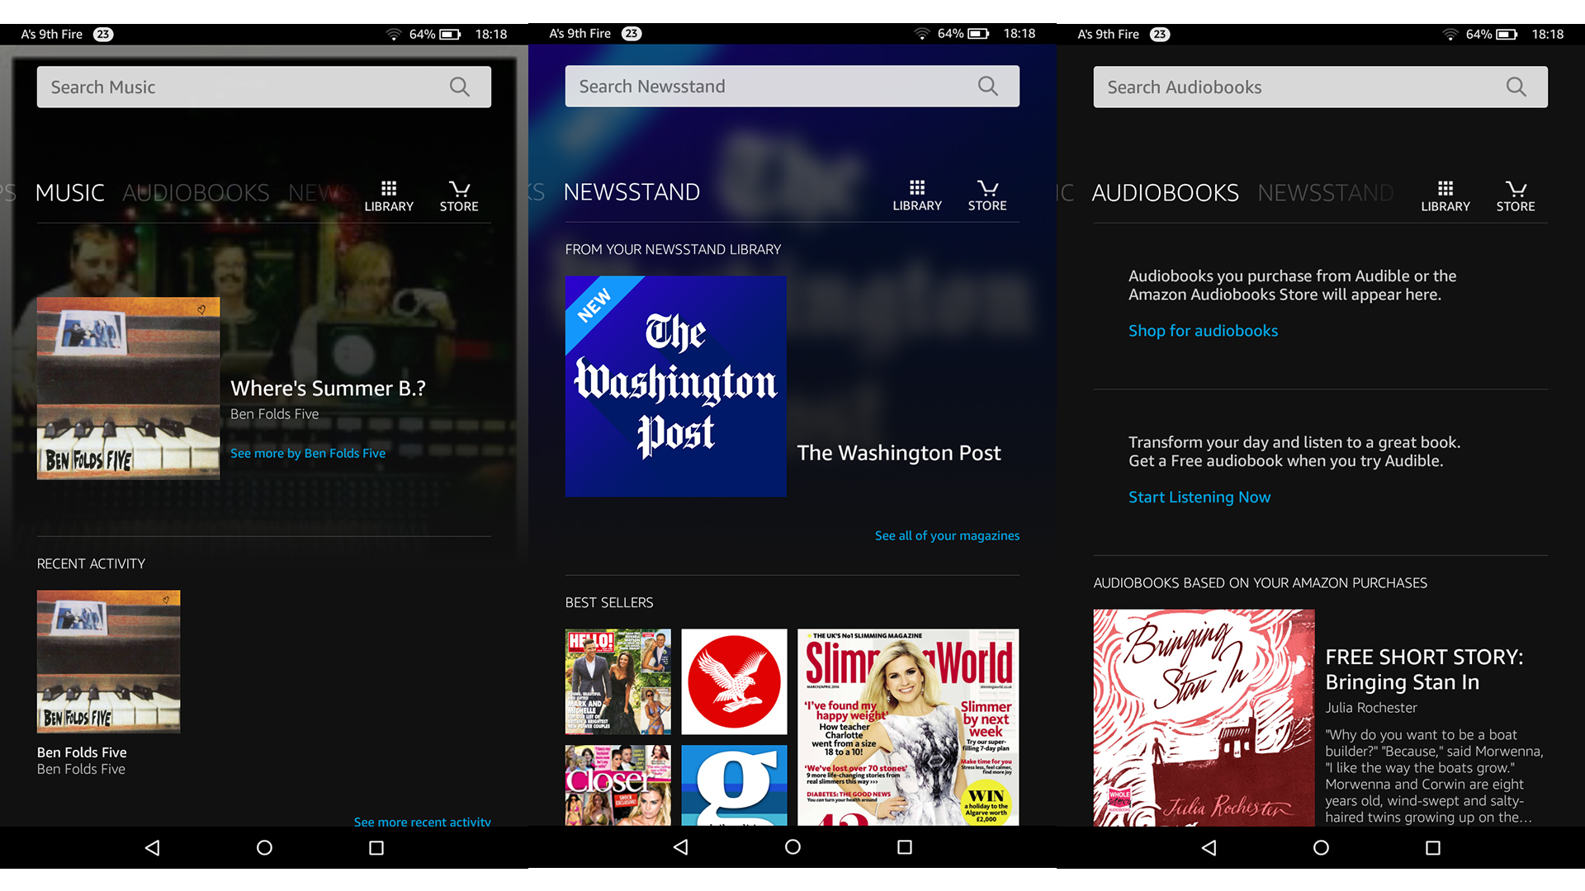1585x891 pixels.
Task: Switch to partially visible NEWS tab on Music screen
Action: (x=320, y=193)
